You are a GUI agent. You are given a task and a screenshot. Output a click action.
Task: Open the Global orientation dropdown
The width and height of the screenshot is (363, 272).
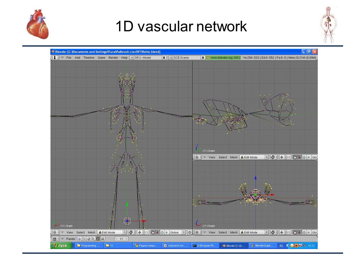(x=177, y=232)
